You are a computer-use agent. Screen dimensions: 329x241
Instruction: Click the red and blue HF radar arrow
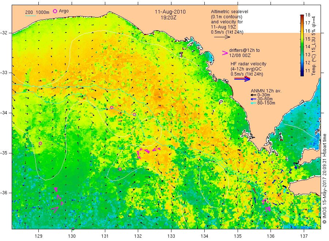click(242, 79)
